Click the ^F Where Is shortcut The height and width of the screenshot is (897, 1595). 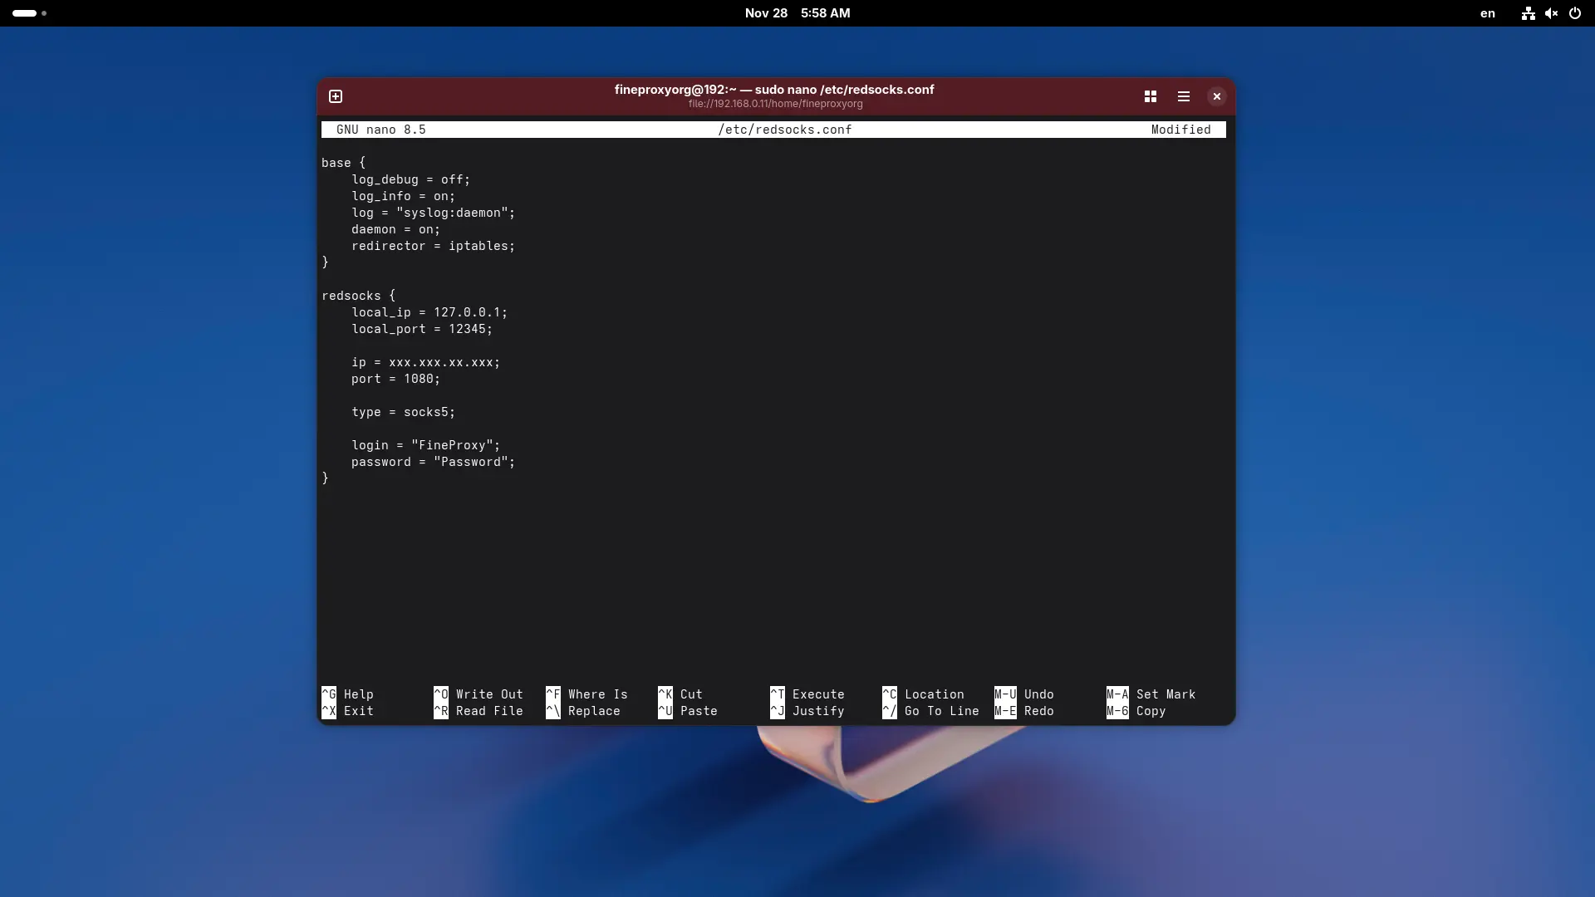586,694
